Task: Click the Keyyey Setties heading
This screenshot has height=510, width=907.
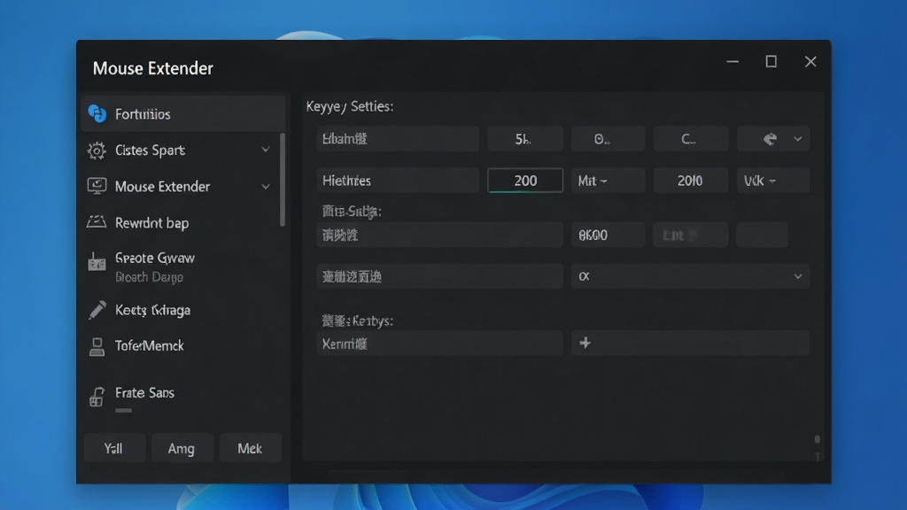Action: pyautogui.click(x=349, y=106)
